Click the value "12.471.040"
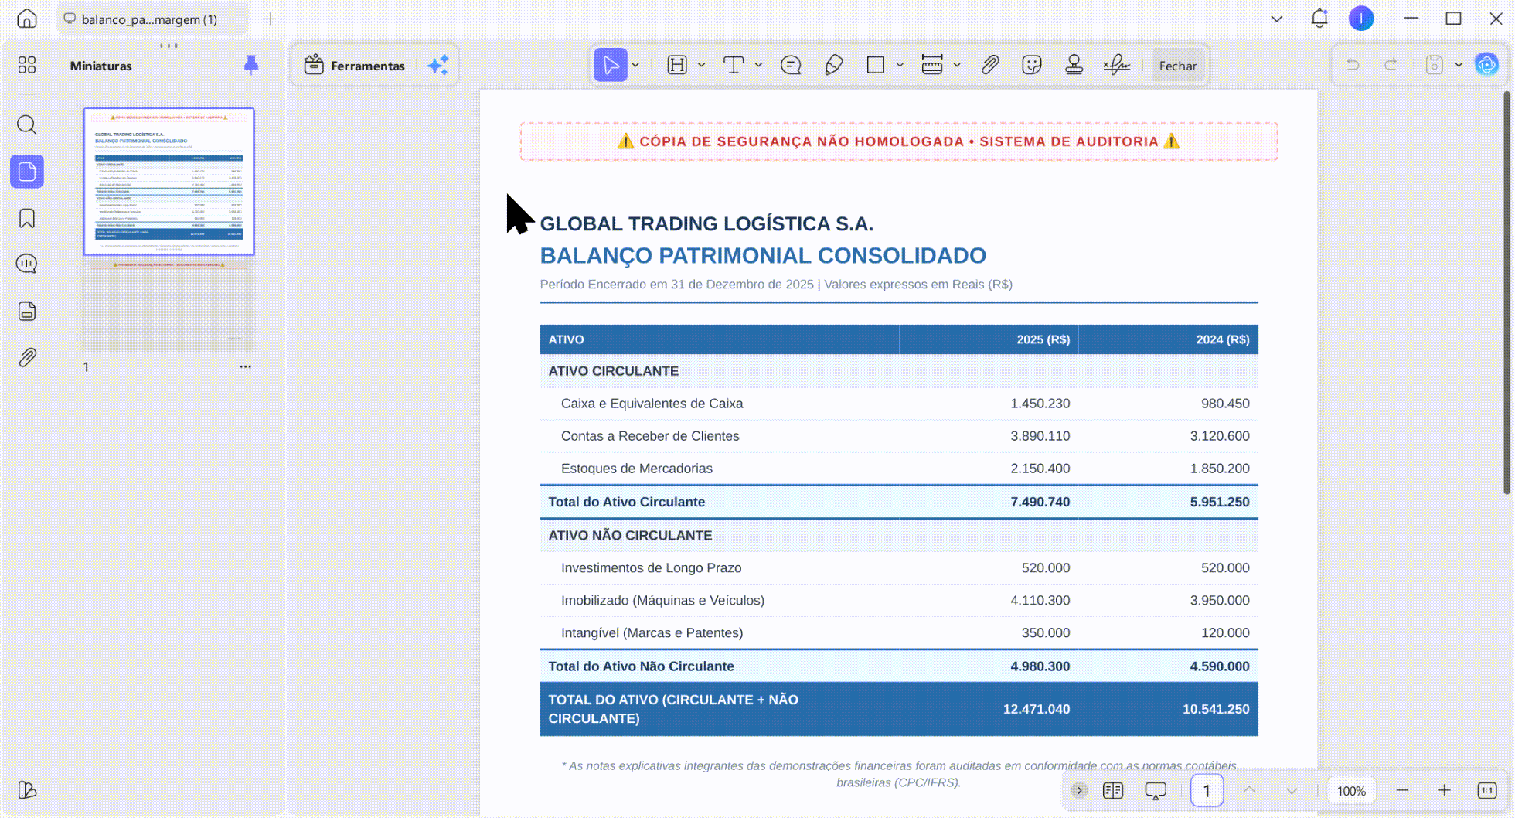This screenshot has height=818, width=1515. 1036,709
